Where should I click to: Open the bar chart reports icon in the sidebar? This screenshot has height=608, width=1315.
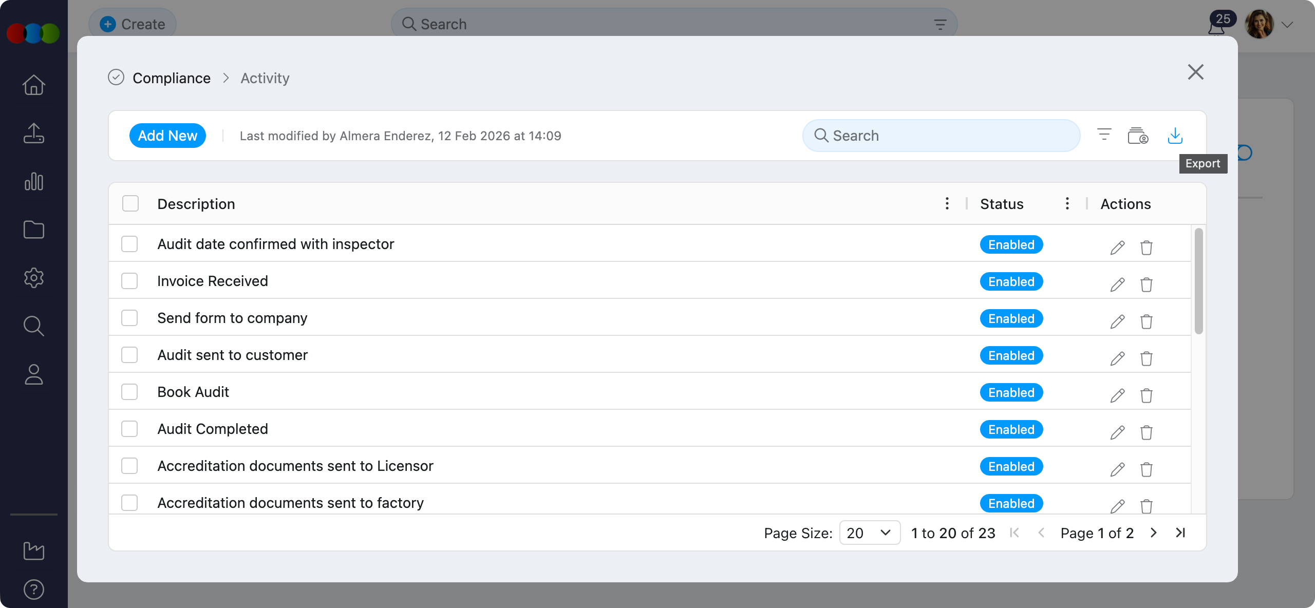34,182
